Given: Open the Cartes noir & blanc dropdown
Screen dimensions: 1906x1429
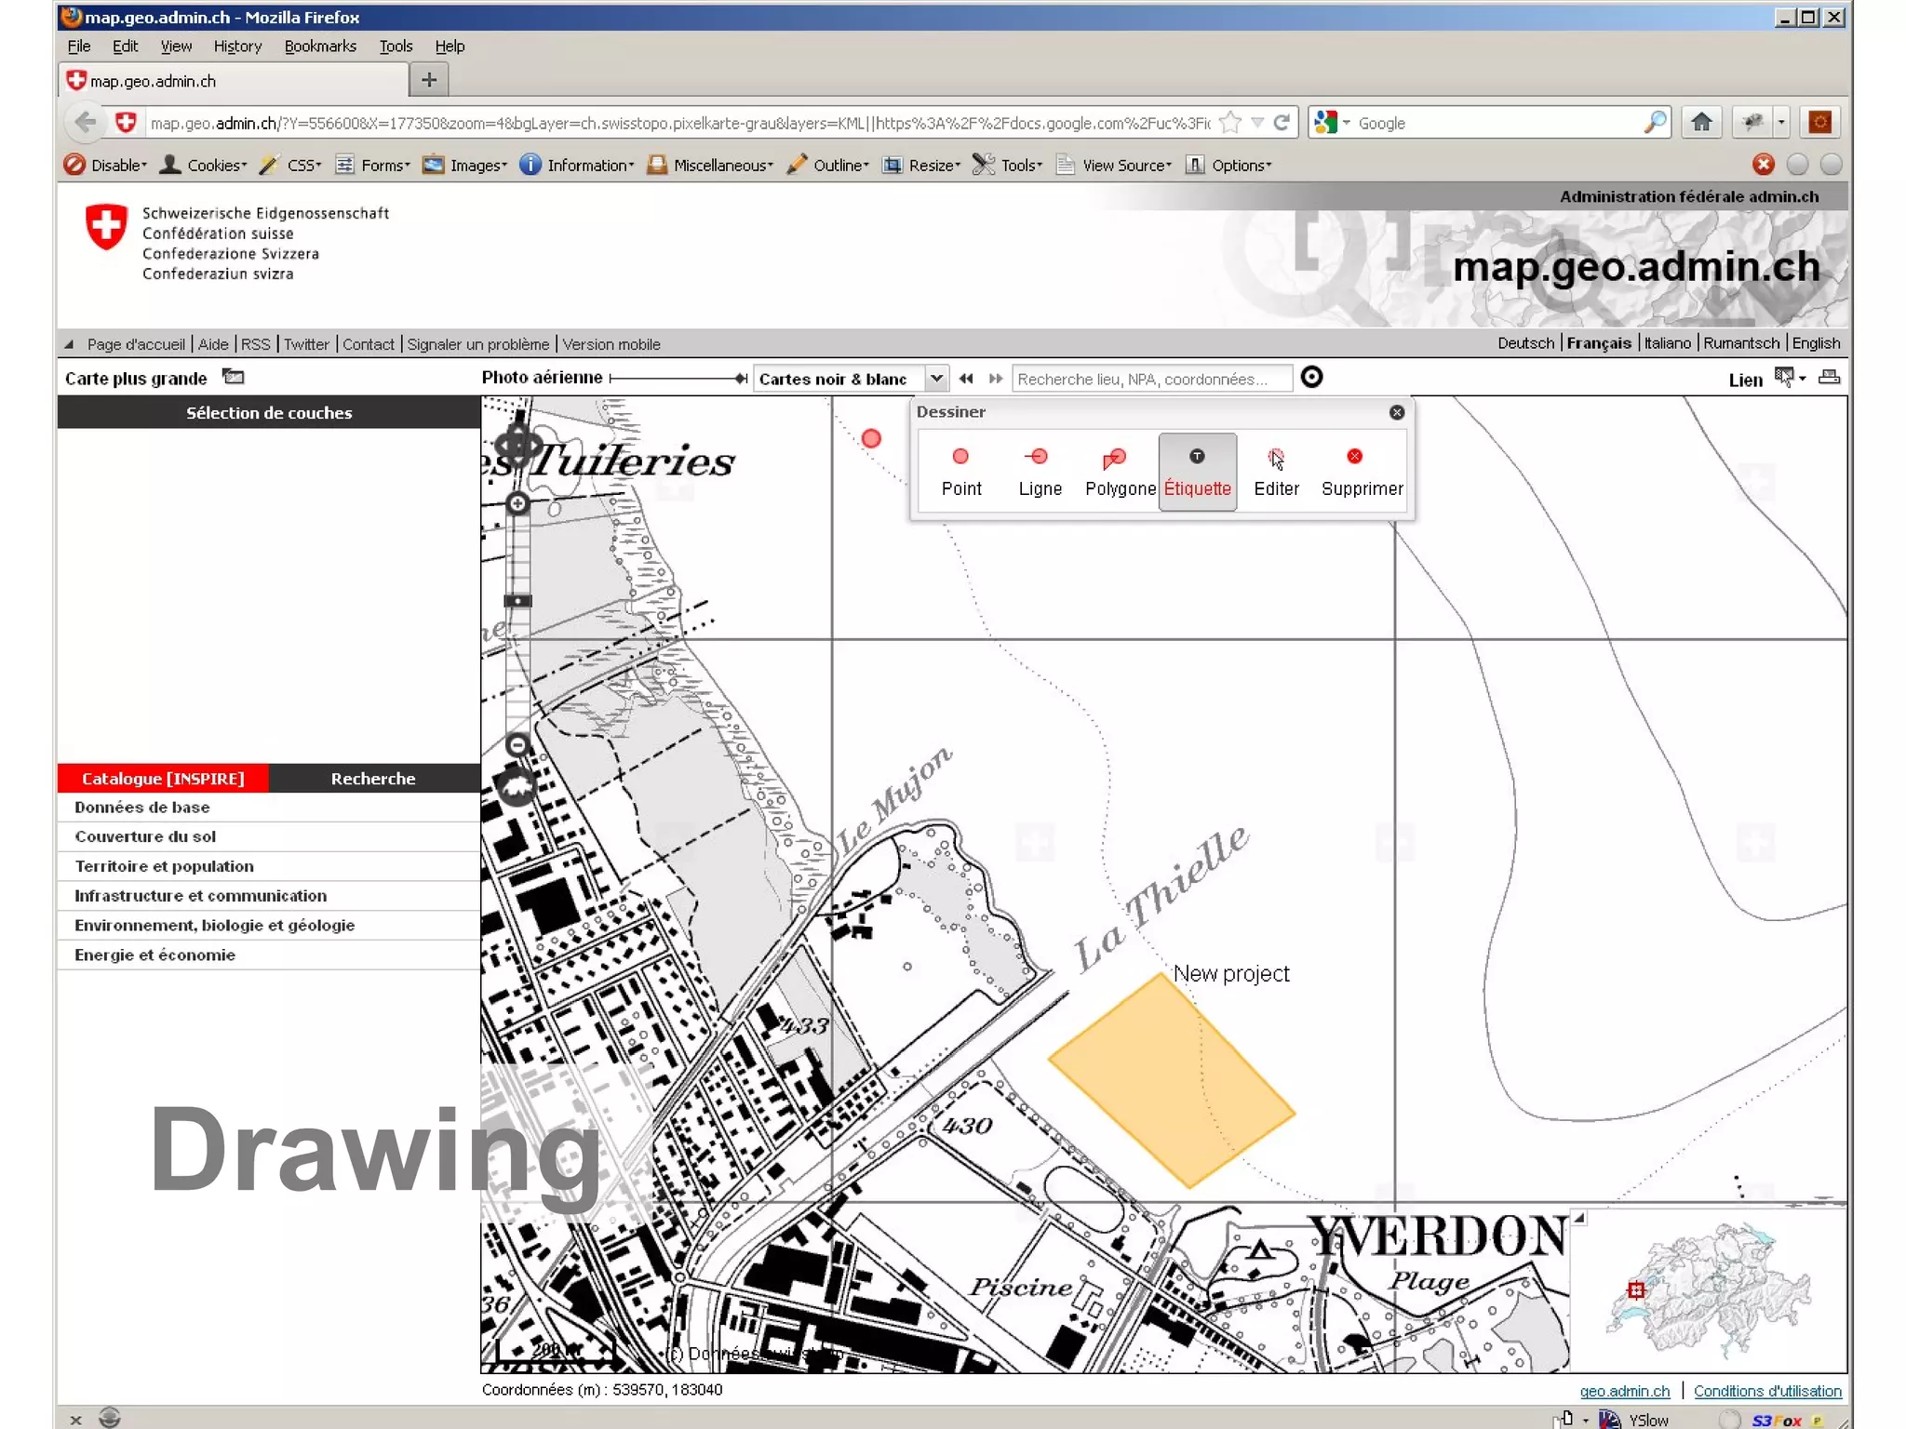Looking at the screenshot, I should (936, 379).
